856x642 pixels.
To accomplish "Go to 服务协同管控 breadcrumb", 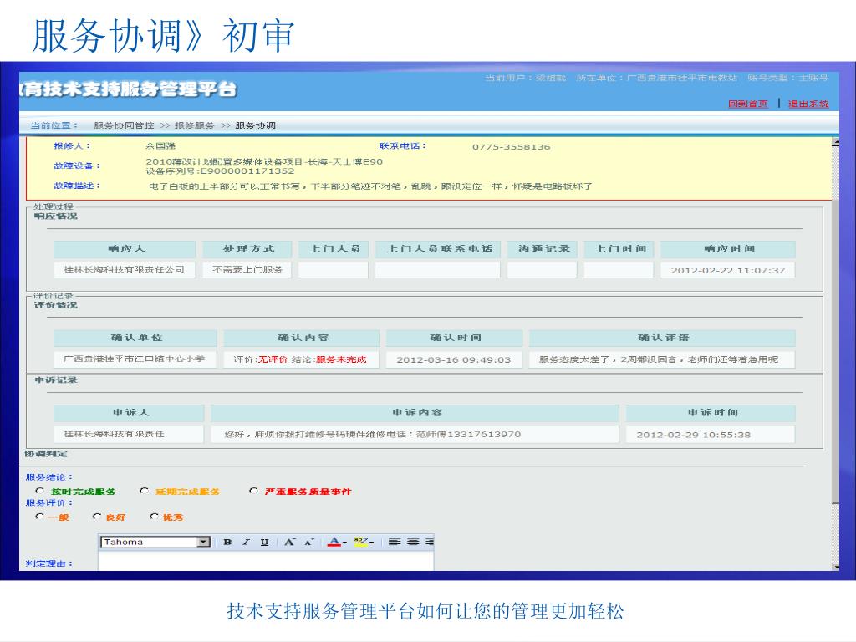I will (x=124, y=125).
